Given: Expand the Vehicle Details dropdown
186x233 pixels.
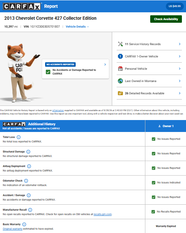Looking at the screenshot, I should click(77, 26).
